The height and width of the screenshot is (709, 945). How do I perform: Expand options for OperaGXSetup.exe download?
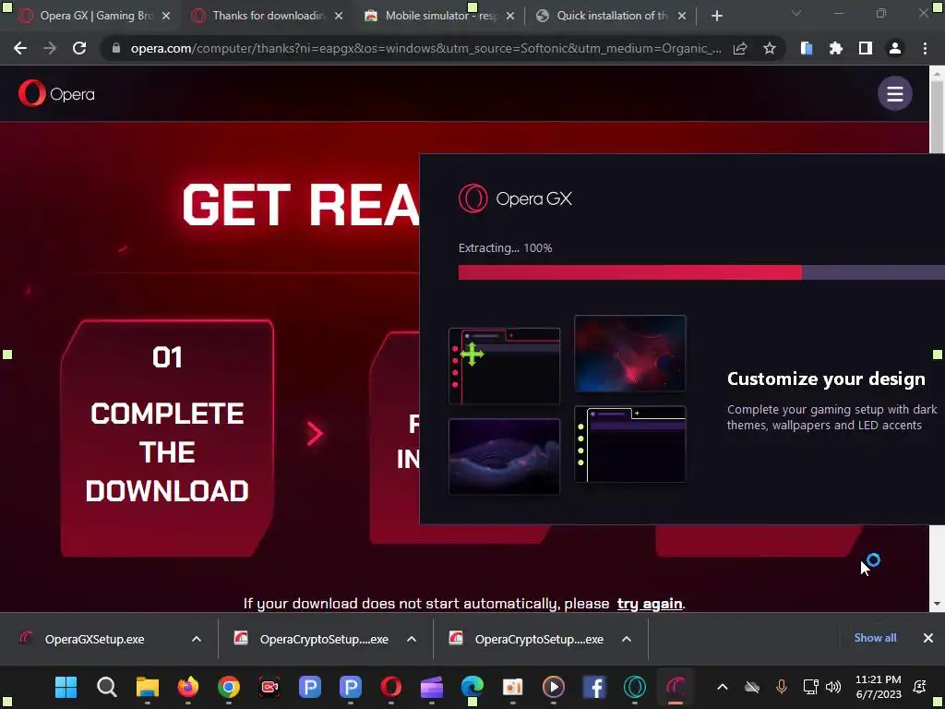(197, 639)
